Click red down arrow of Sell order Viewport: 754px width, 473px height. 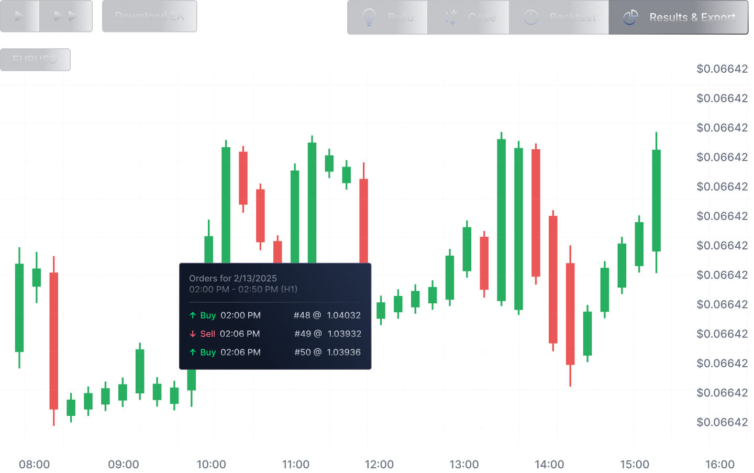193,334
